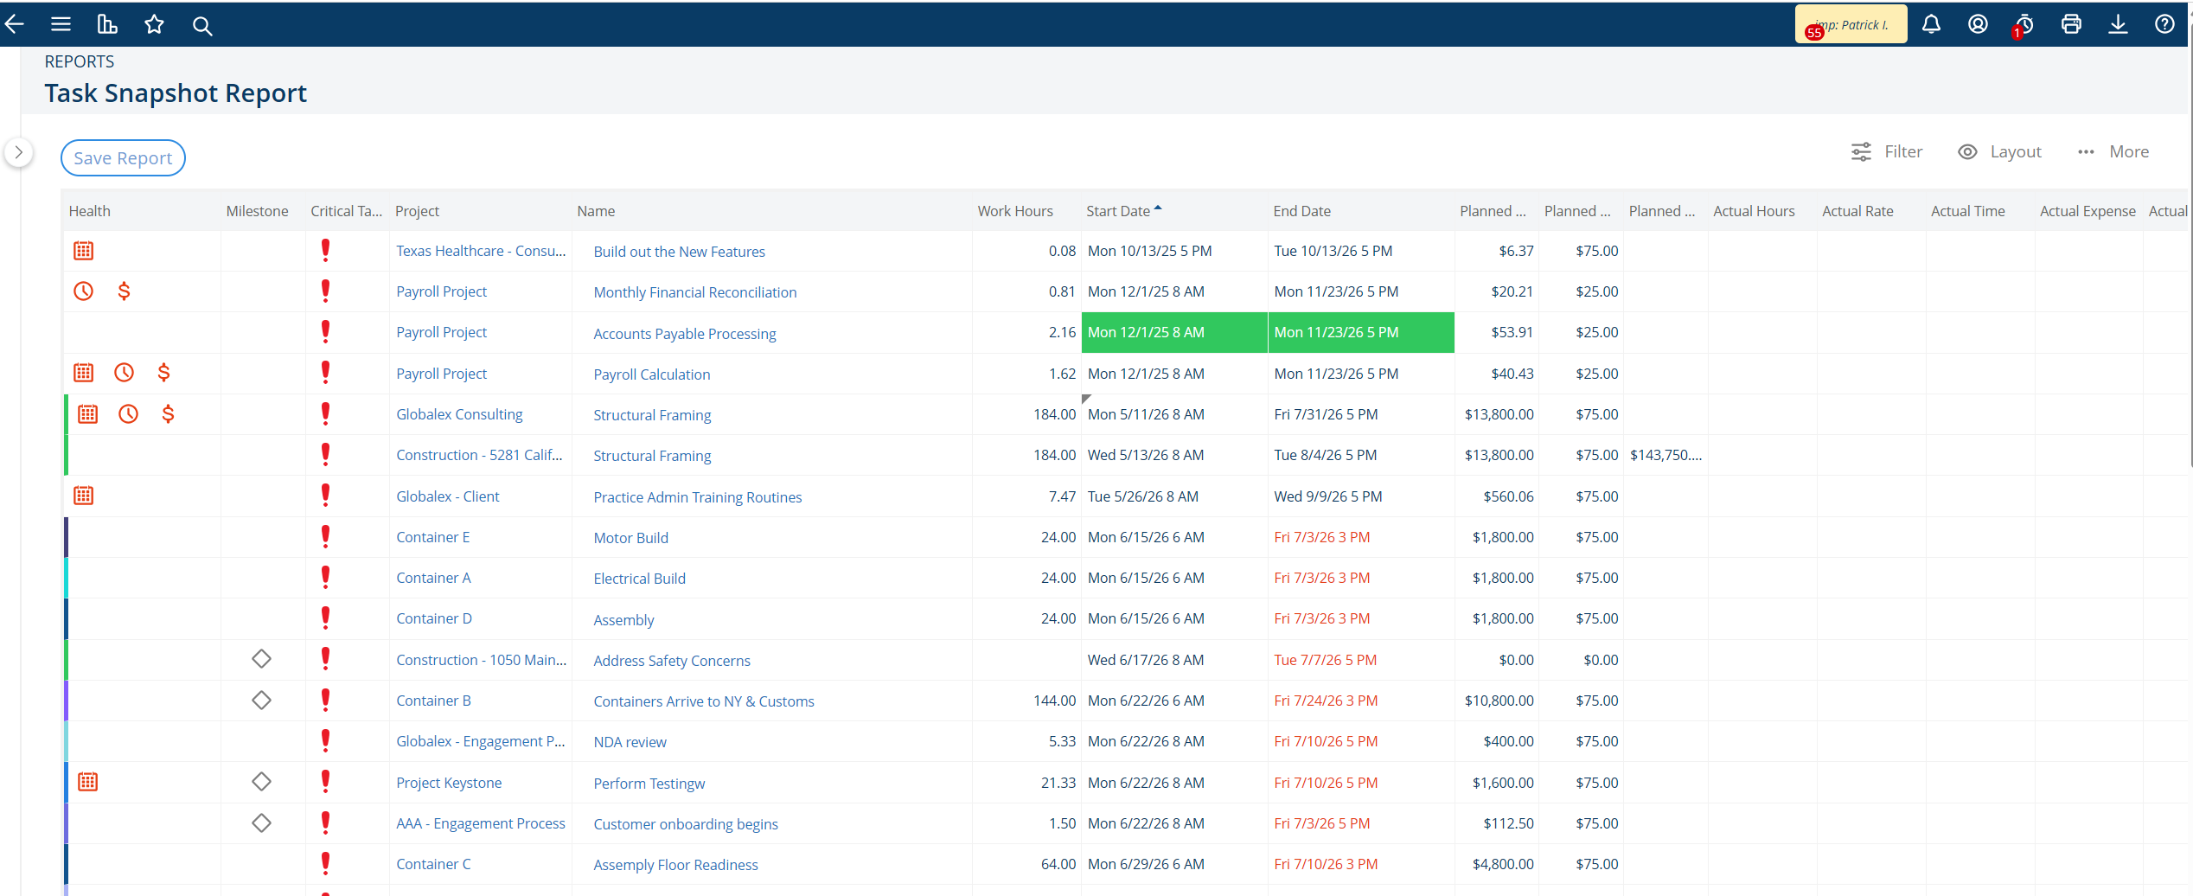Screen dimensions: 2193x896
Task: Click the favorites star icon
Action: (x=154, y=24)
